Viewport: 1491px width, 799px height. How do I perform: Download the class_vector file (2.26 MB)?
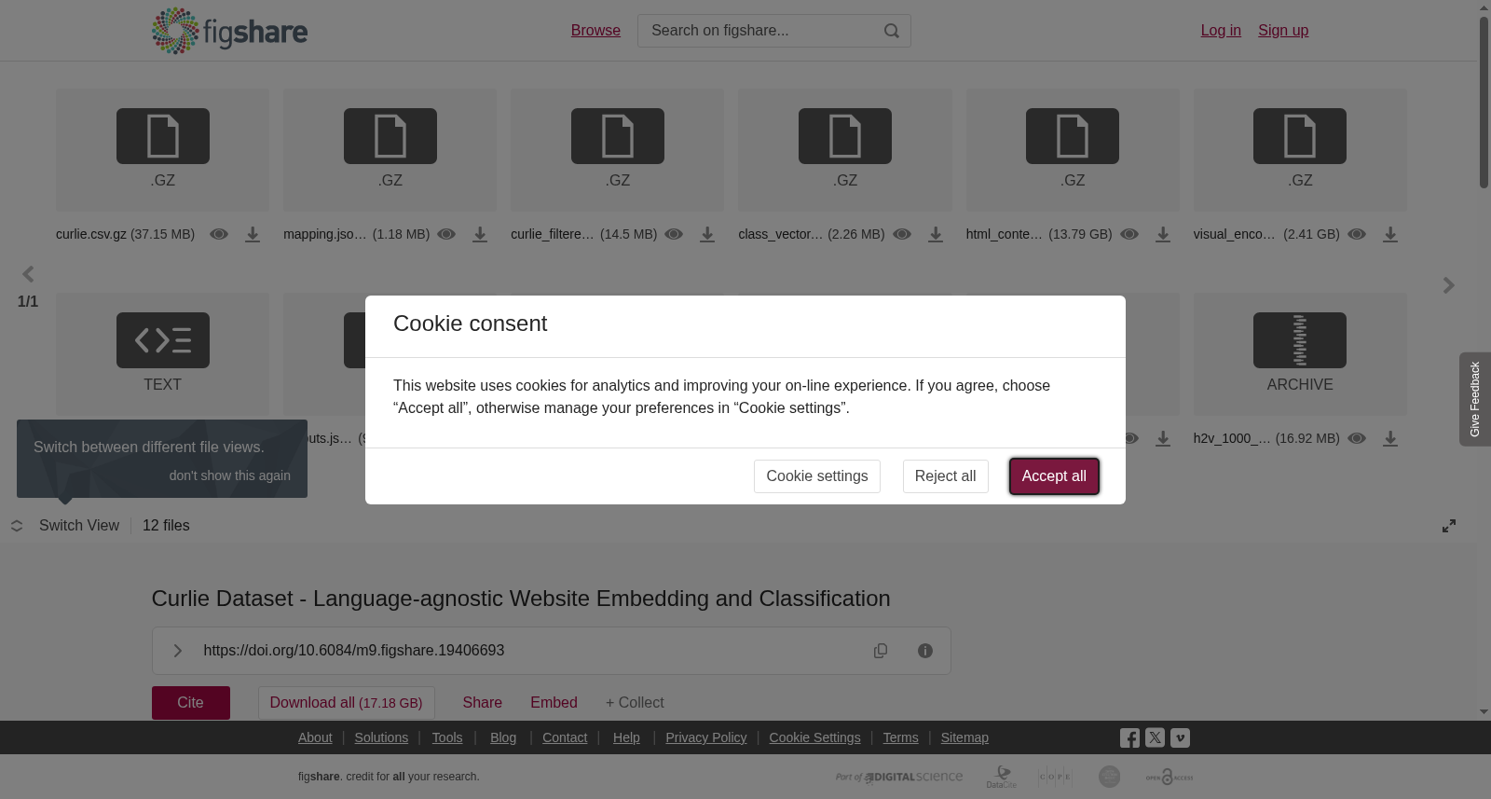click(936, 235)
